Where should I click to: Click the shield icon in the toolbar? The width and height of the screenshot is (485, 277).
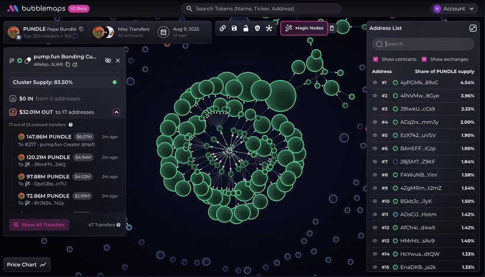(257, 28)
